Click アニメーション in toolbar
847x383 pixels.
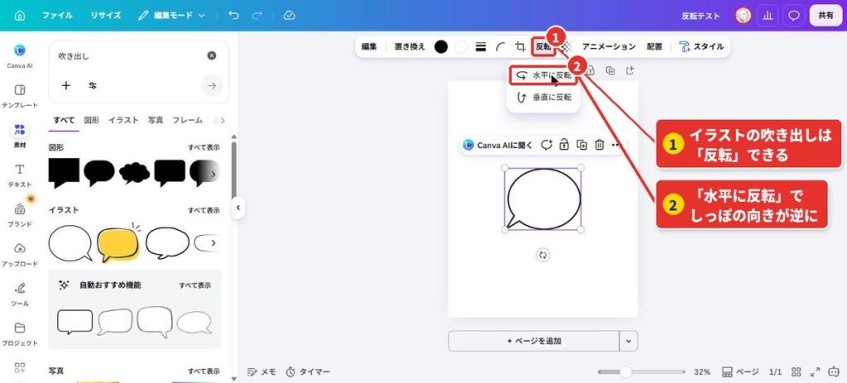click(x=609, y=46)
